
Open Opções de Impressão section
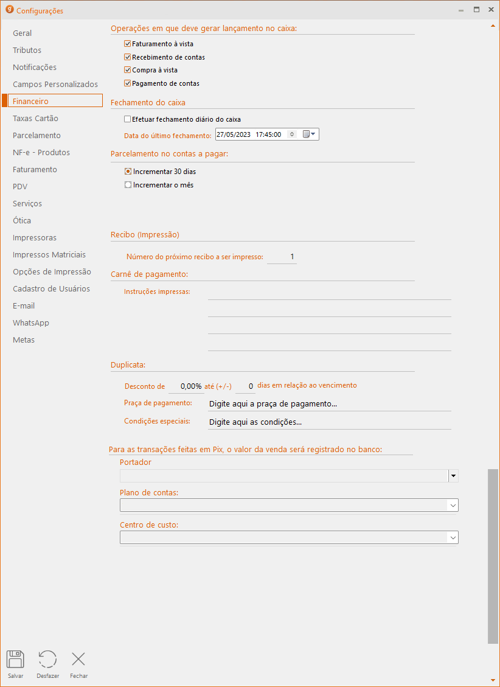[x=52, y=272]
